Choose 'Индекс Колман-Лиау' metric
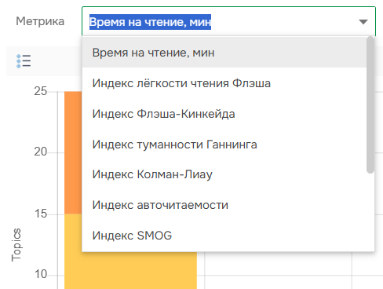The width and height of the screenshot is (383, 289). pos(224,174)
